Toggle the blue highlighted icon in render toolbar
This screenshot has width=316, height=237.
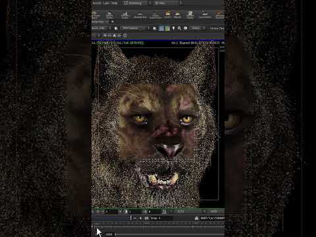pyautogui.click(x=161, y=28)
